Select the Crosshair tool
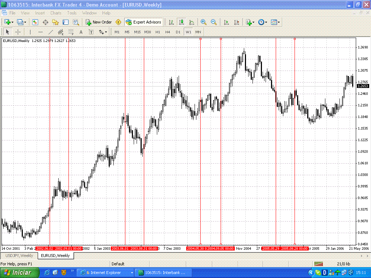This screenshot has width=371, height=278. (x=18, y=32)
